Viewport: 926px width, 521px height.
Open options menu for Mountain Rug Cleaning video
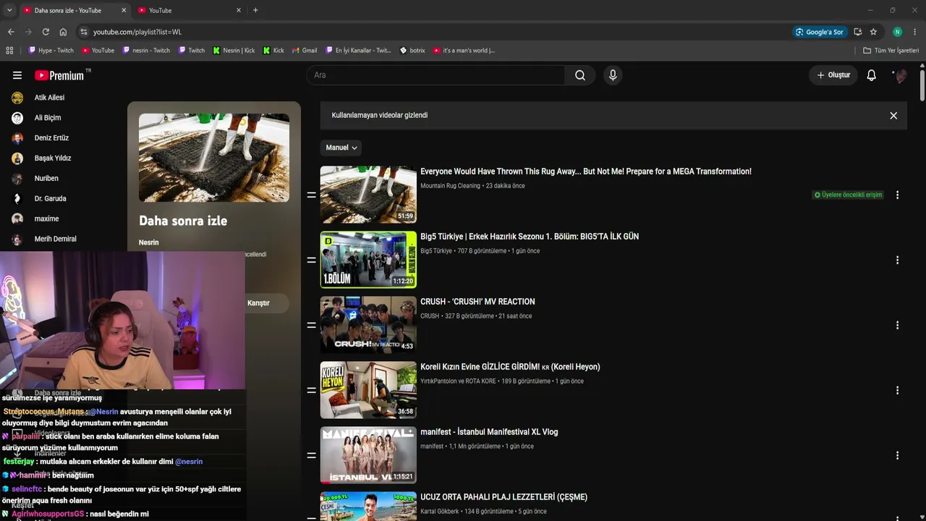tap(897, 195)
